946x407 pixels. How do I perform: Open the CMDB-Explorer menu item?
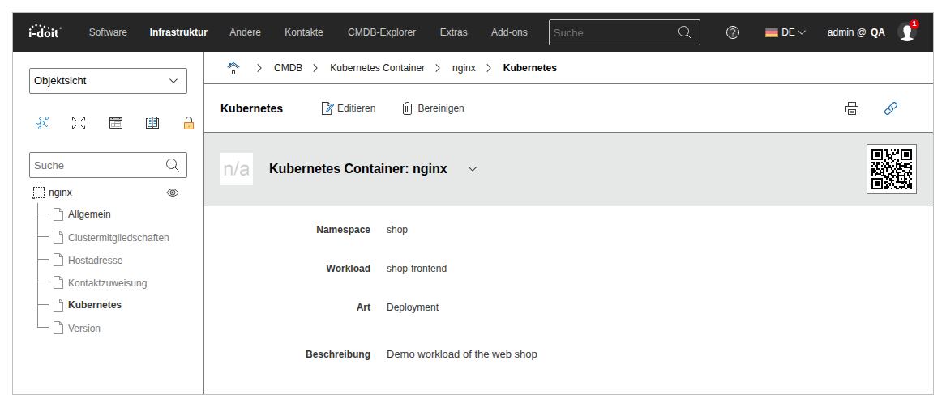(382, 32)
